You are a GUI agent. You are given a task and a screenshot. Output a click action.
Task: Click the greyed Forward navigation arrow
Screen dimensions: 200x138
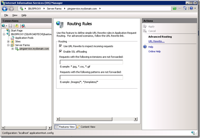(11, 9)
